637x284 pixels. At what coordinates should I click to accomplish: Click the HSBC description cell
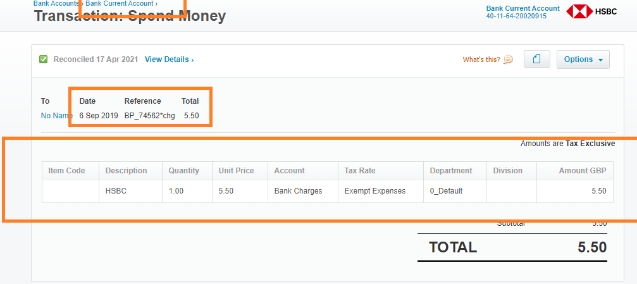click(130, 191)
